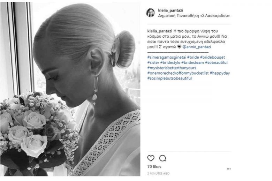The image size is (272, 181).
Task: Open the #happyday hashtag
Action: 220,73
